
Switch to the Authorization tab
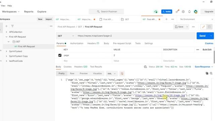77,43
